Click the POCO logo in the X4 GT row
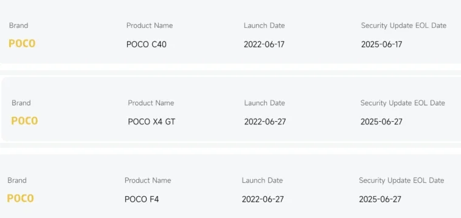The image size is (461, 218). tap(24, 121)
